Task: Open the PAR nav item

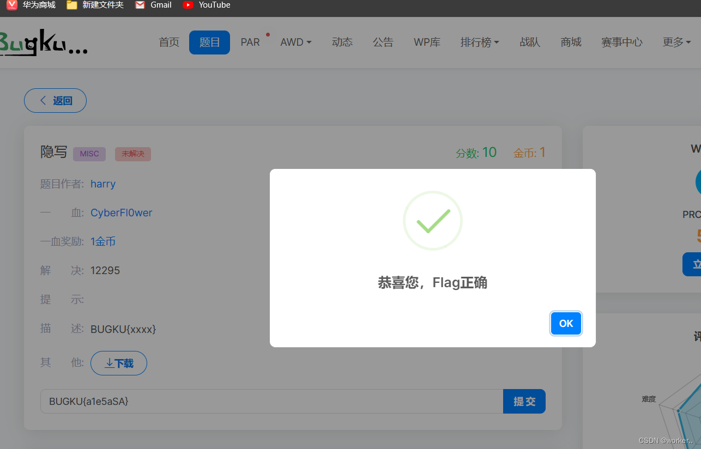Action: (250, 43)
